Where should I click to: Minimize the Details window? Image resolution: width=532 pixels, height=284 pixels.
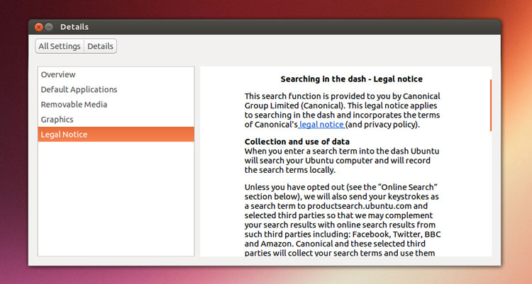click(x=49, y=27)
